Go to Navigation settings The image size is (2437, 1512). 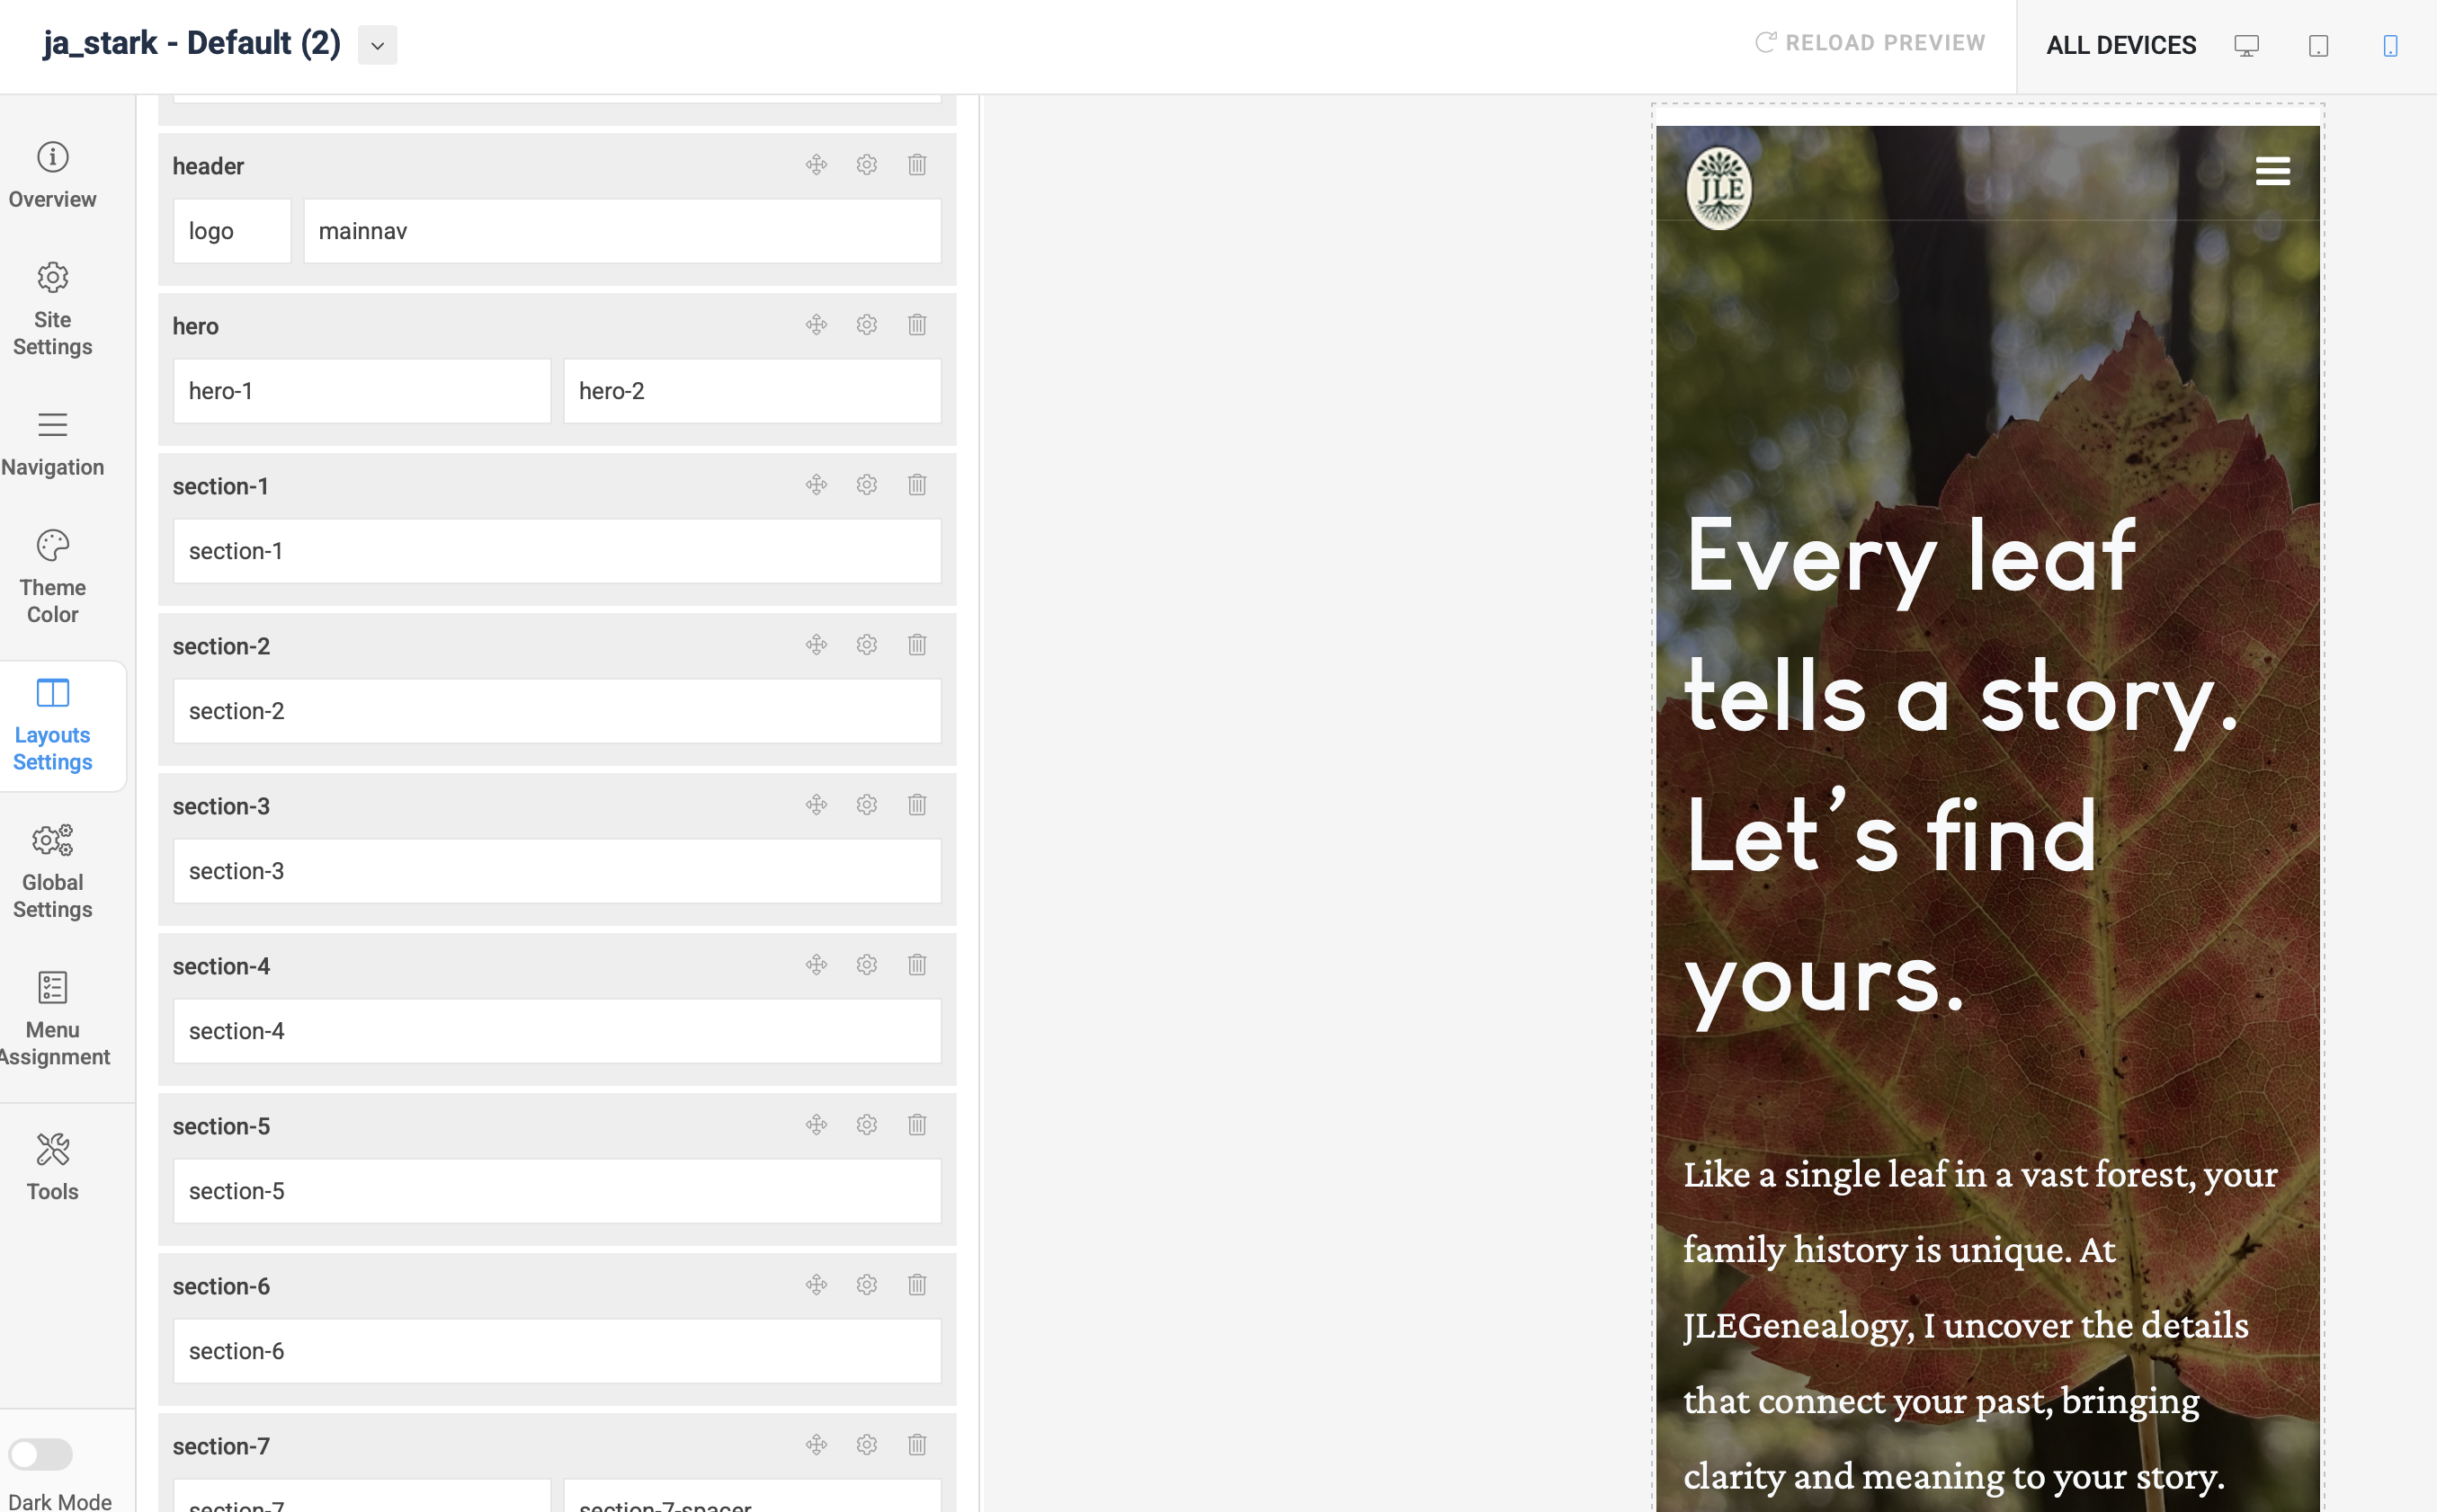pos(52,443)
